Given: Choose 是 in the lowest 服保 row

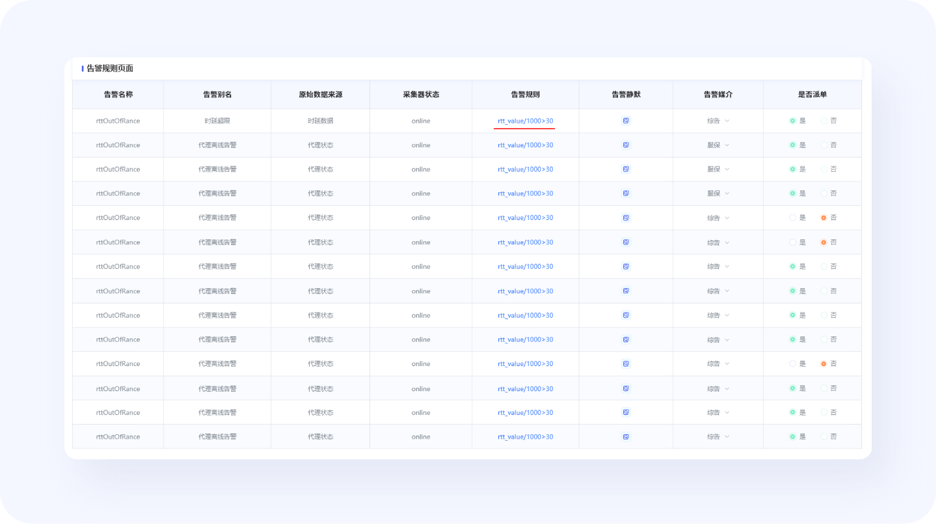Looking at the screenshot, I should click(793, 193).
